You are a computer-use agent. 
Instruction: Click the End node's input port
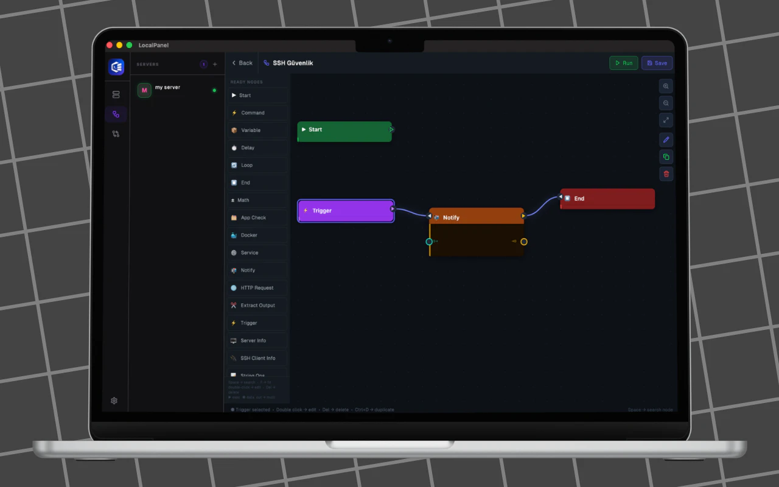(561, 197)
